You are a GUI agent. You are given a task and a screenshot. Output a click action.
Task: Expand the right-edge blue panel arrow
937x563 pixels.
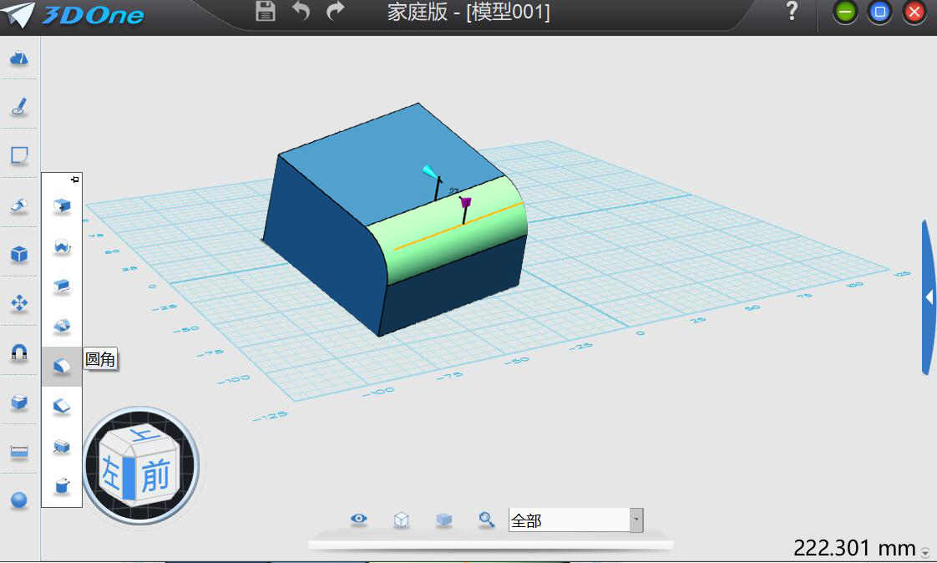[x=927, y=297]
